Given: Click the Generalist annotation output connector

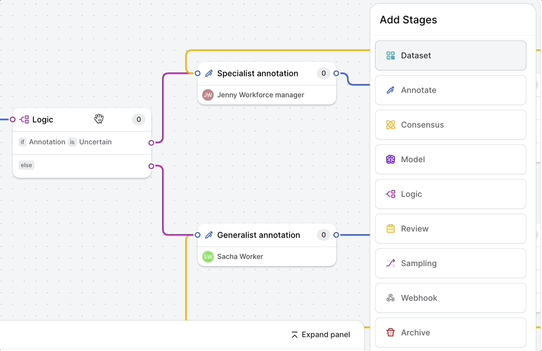Looking at the screenshot, I should coord(336,235).
